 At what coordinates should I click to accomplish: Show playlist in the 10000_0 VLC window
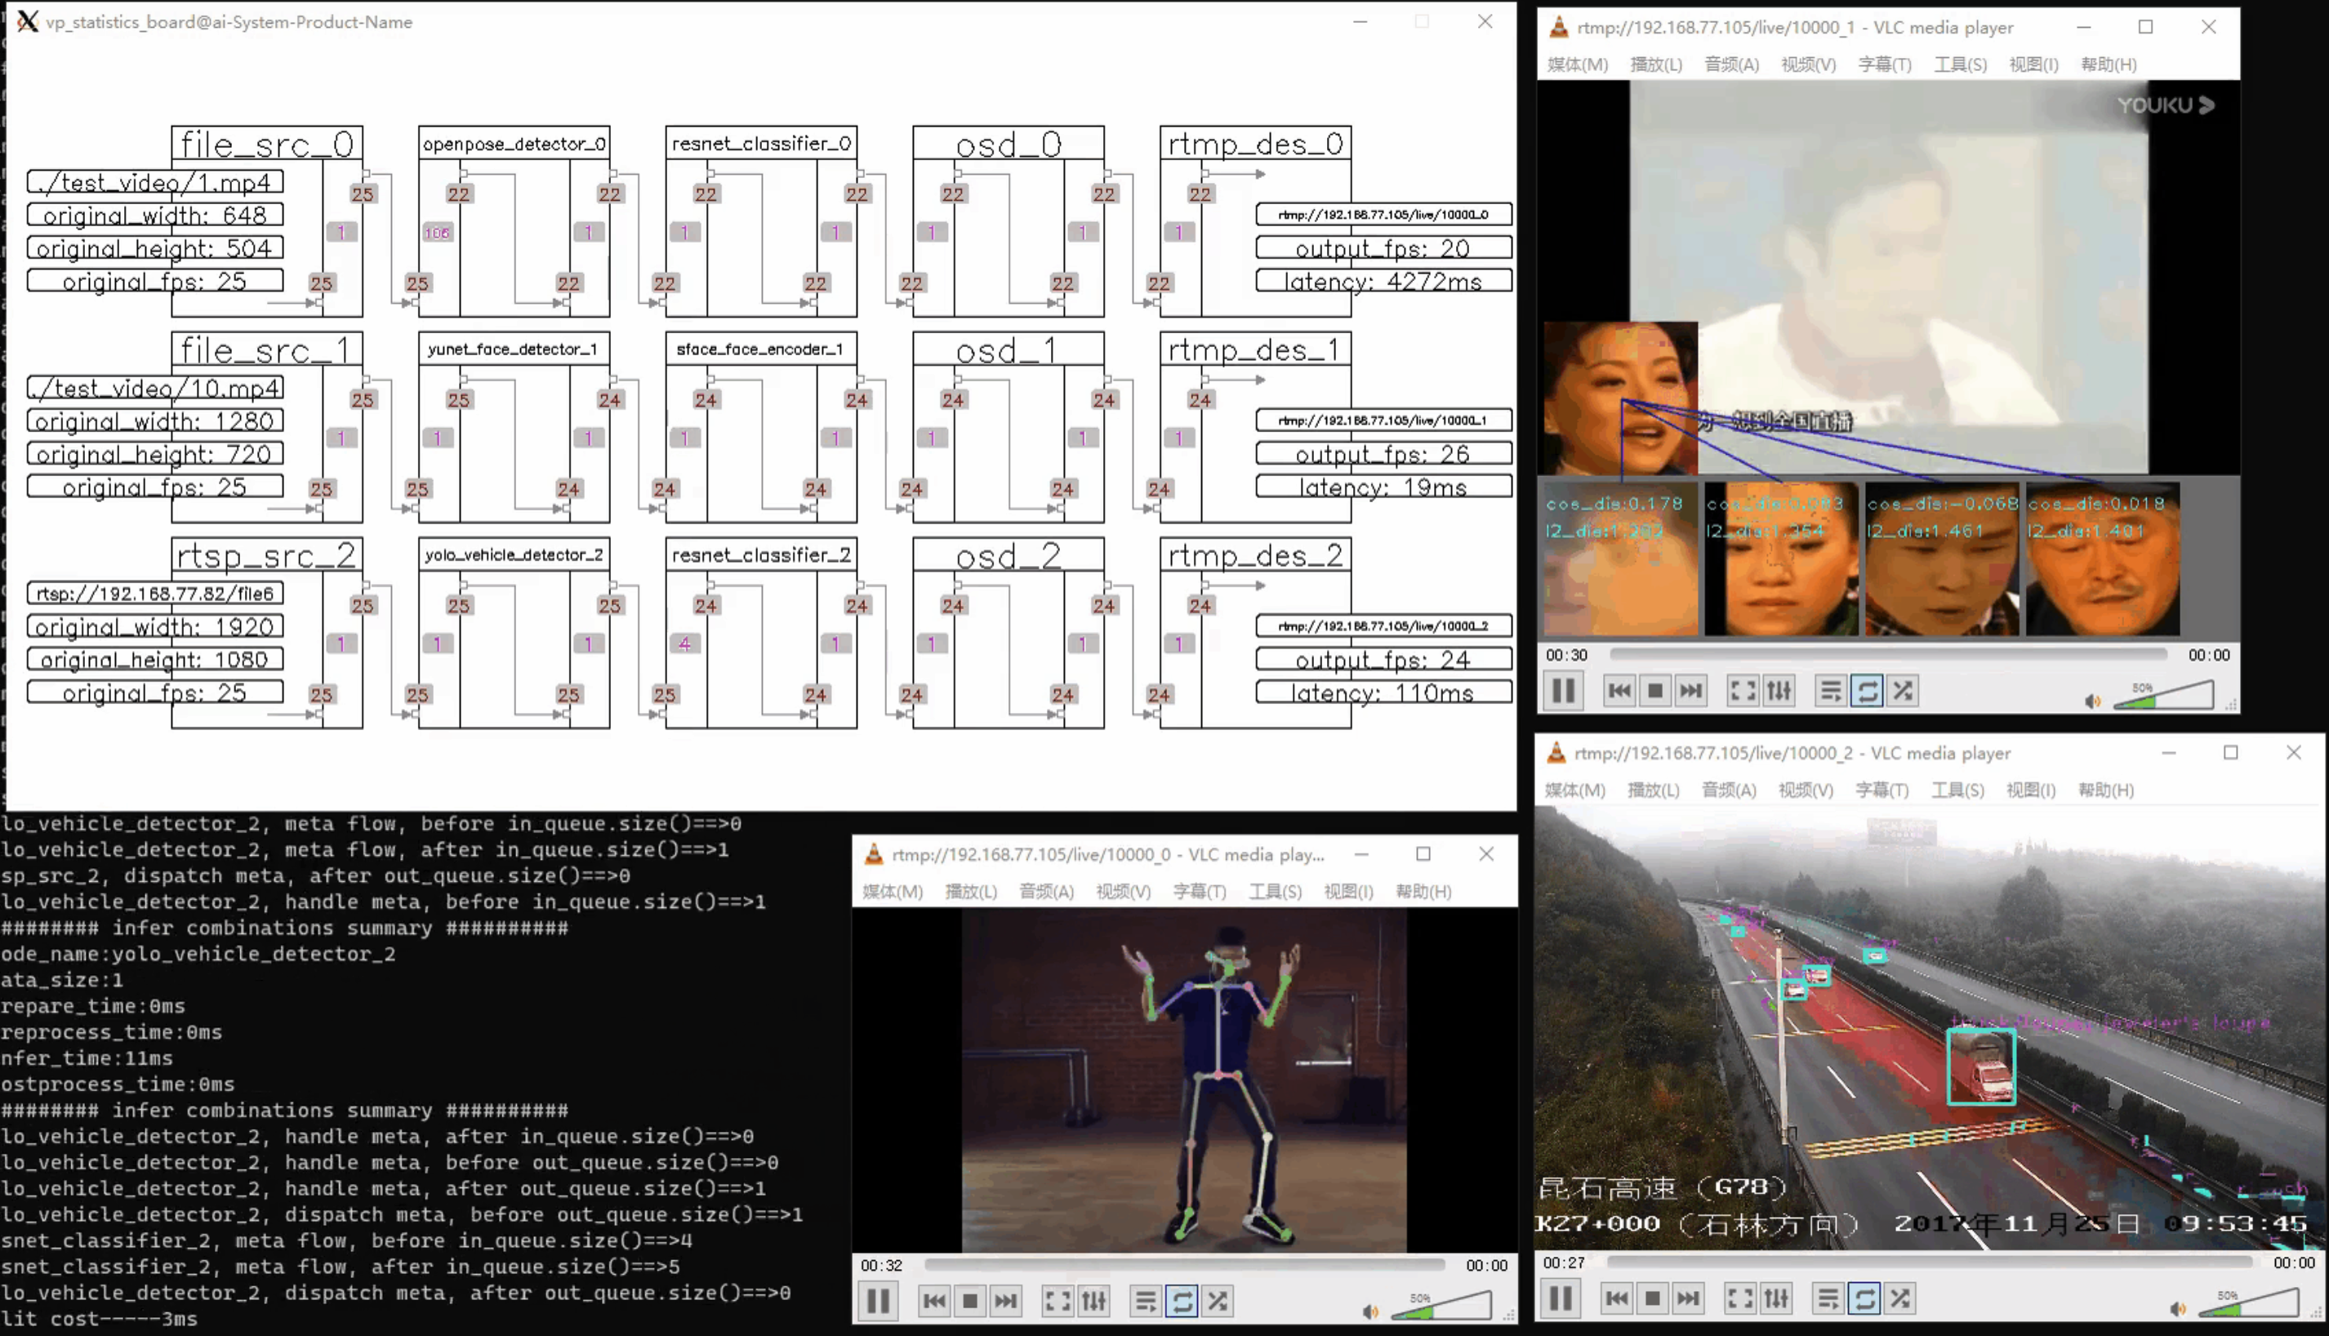coord(1145,1300)
